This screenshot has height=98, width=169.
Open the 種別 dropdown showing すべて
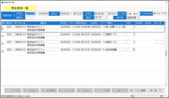[101, 17]
